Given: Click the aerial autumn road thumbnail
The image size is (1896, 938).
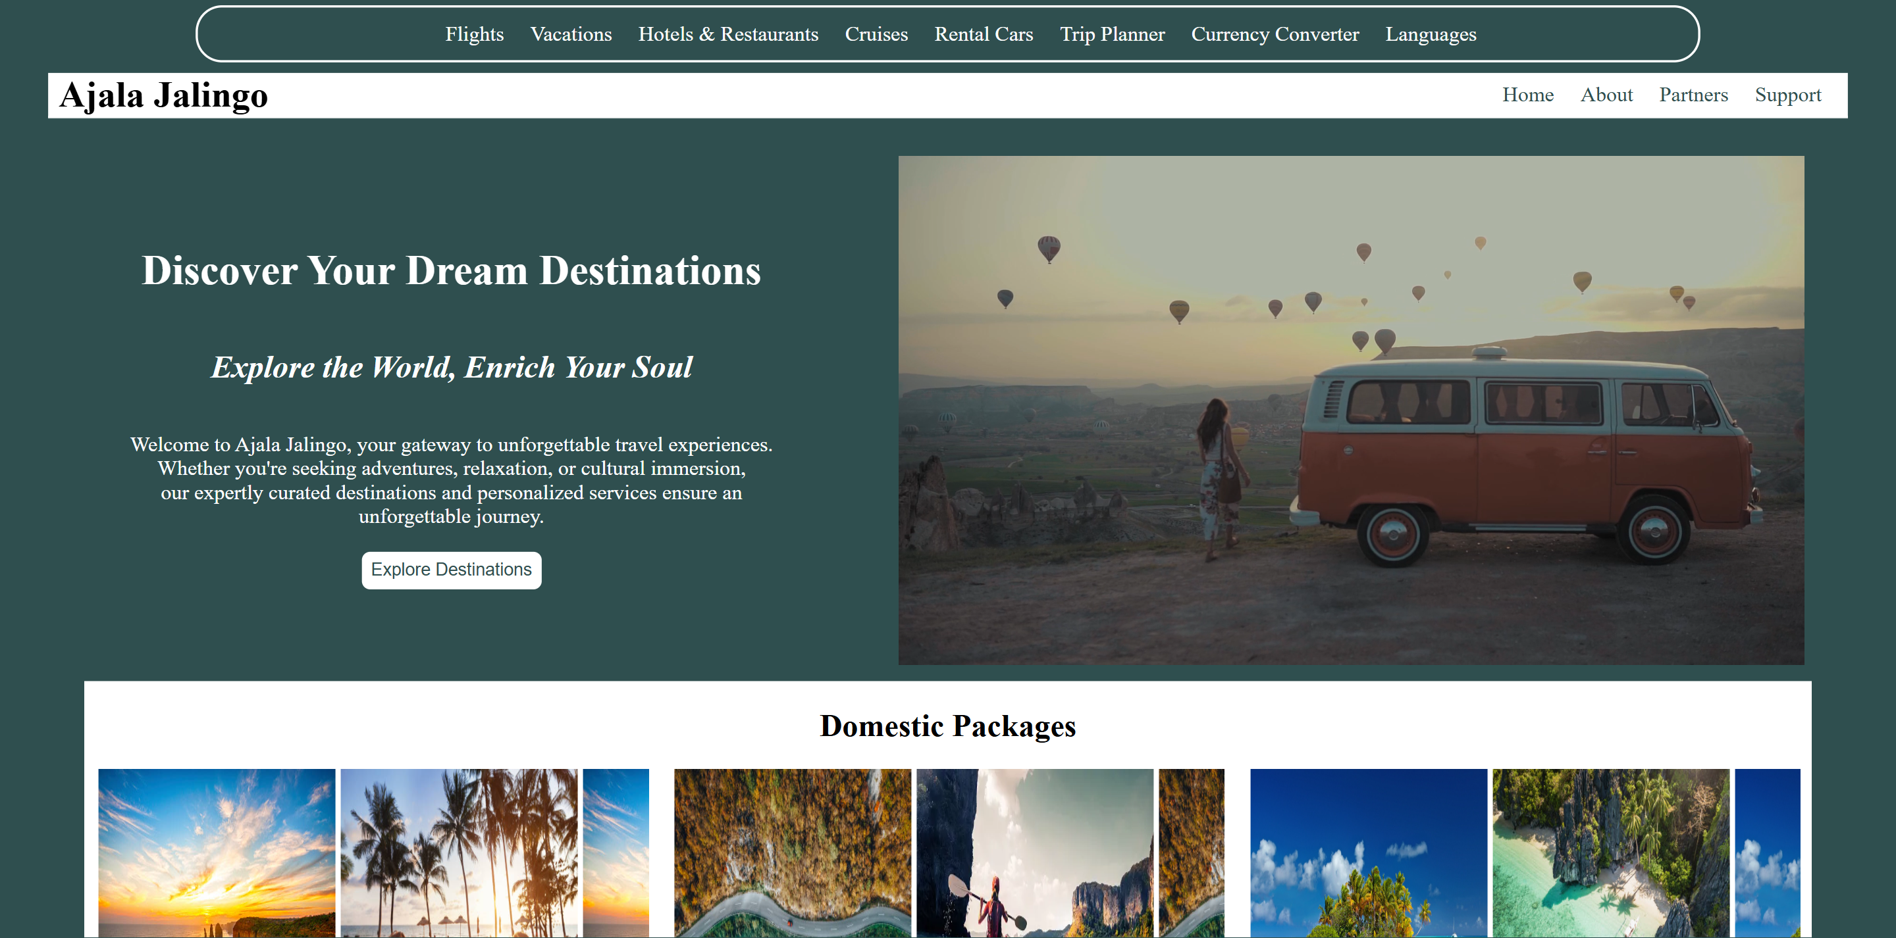Looking at the screenshot, I should [x=792, y=852].
